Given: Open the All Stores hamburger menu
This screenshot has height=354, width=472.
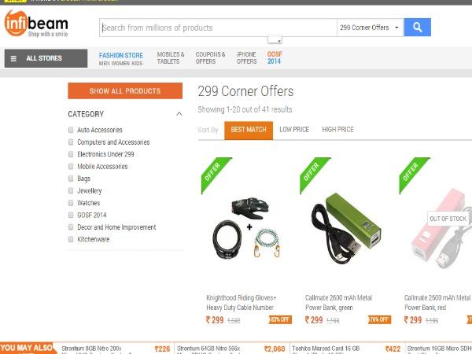Looking at the screenshot, I should coord(46,58).
